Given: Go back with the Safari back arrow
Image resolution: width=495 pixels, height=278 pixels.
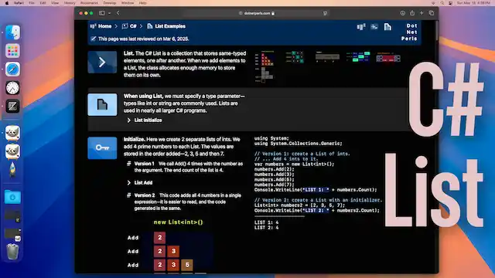Looking at the screenshot, I should point(118,13).
